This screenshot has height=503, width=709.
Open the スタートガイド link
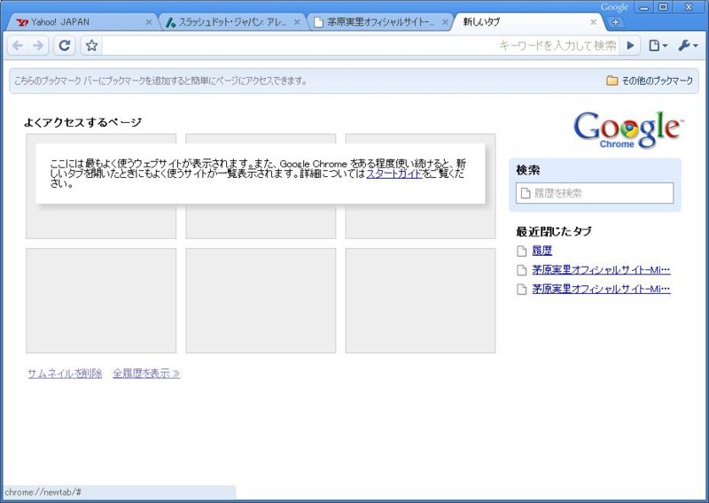pos(393,174)
